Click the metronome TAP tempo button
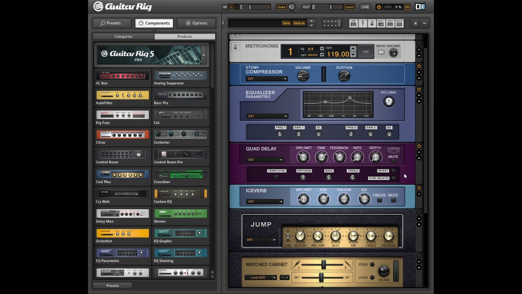 coord(366,52)
